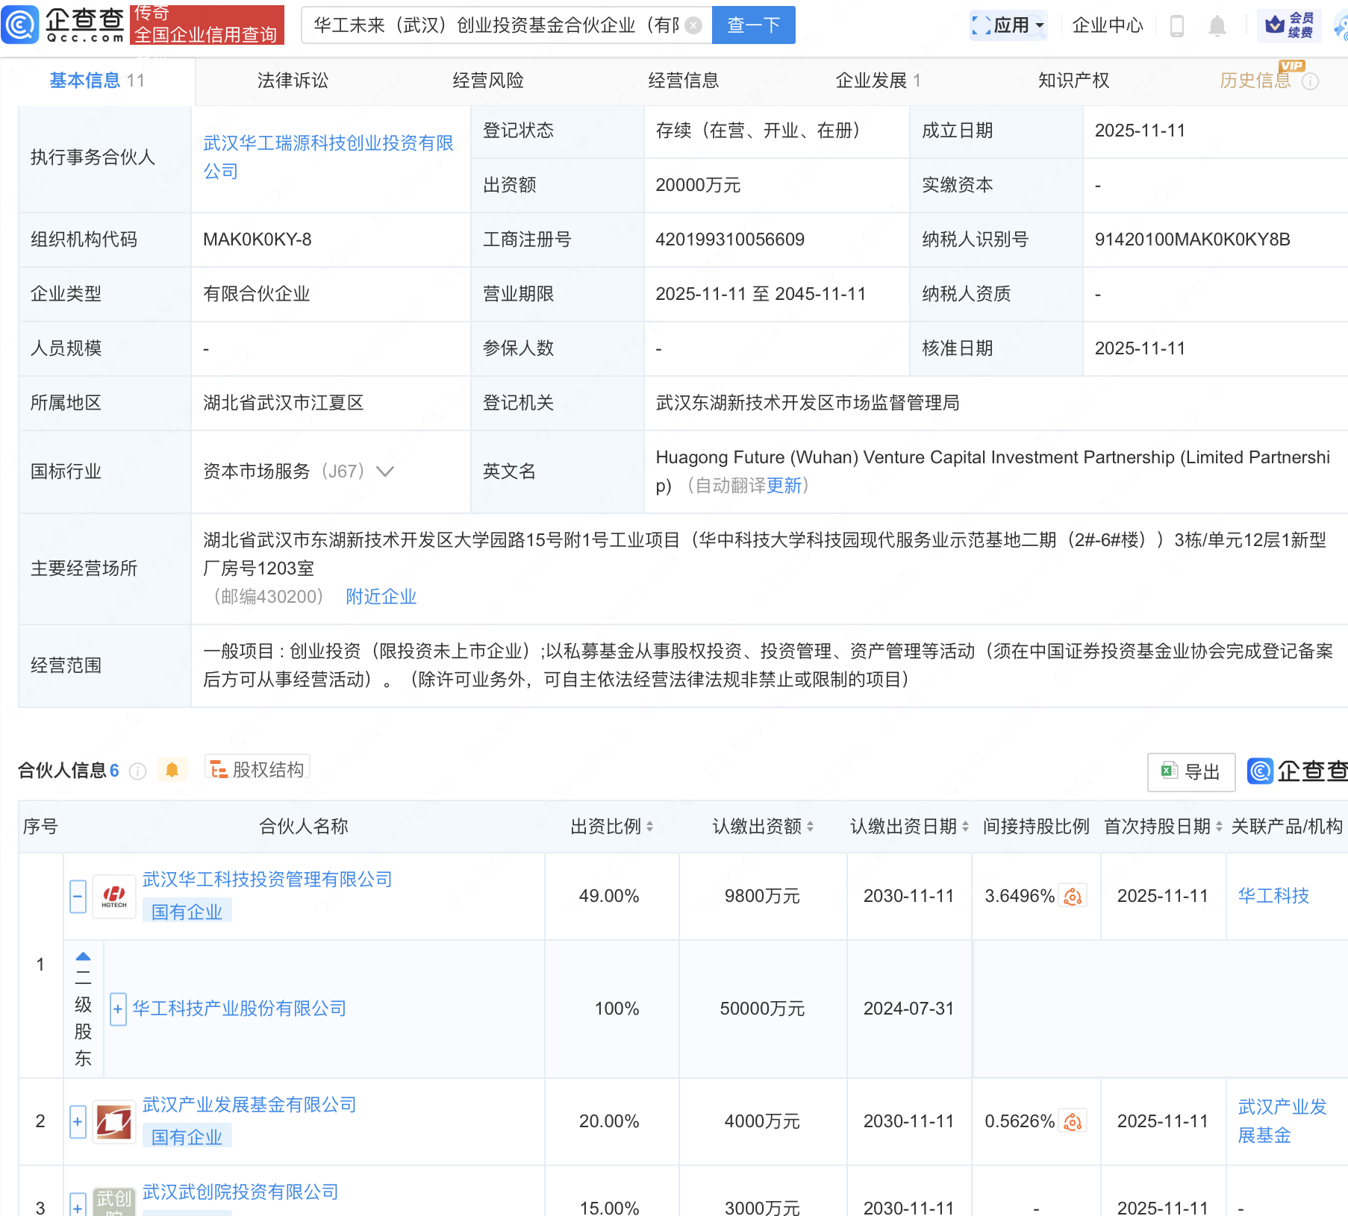The image size is (1348, 1216).
Task: Switch to the 法律诉讼 tab
Action: (292, 81)
